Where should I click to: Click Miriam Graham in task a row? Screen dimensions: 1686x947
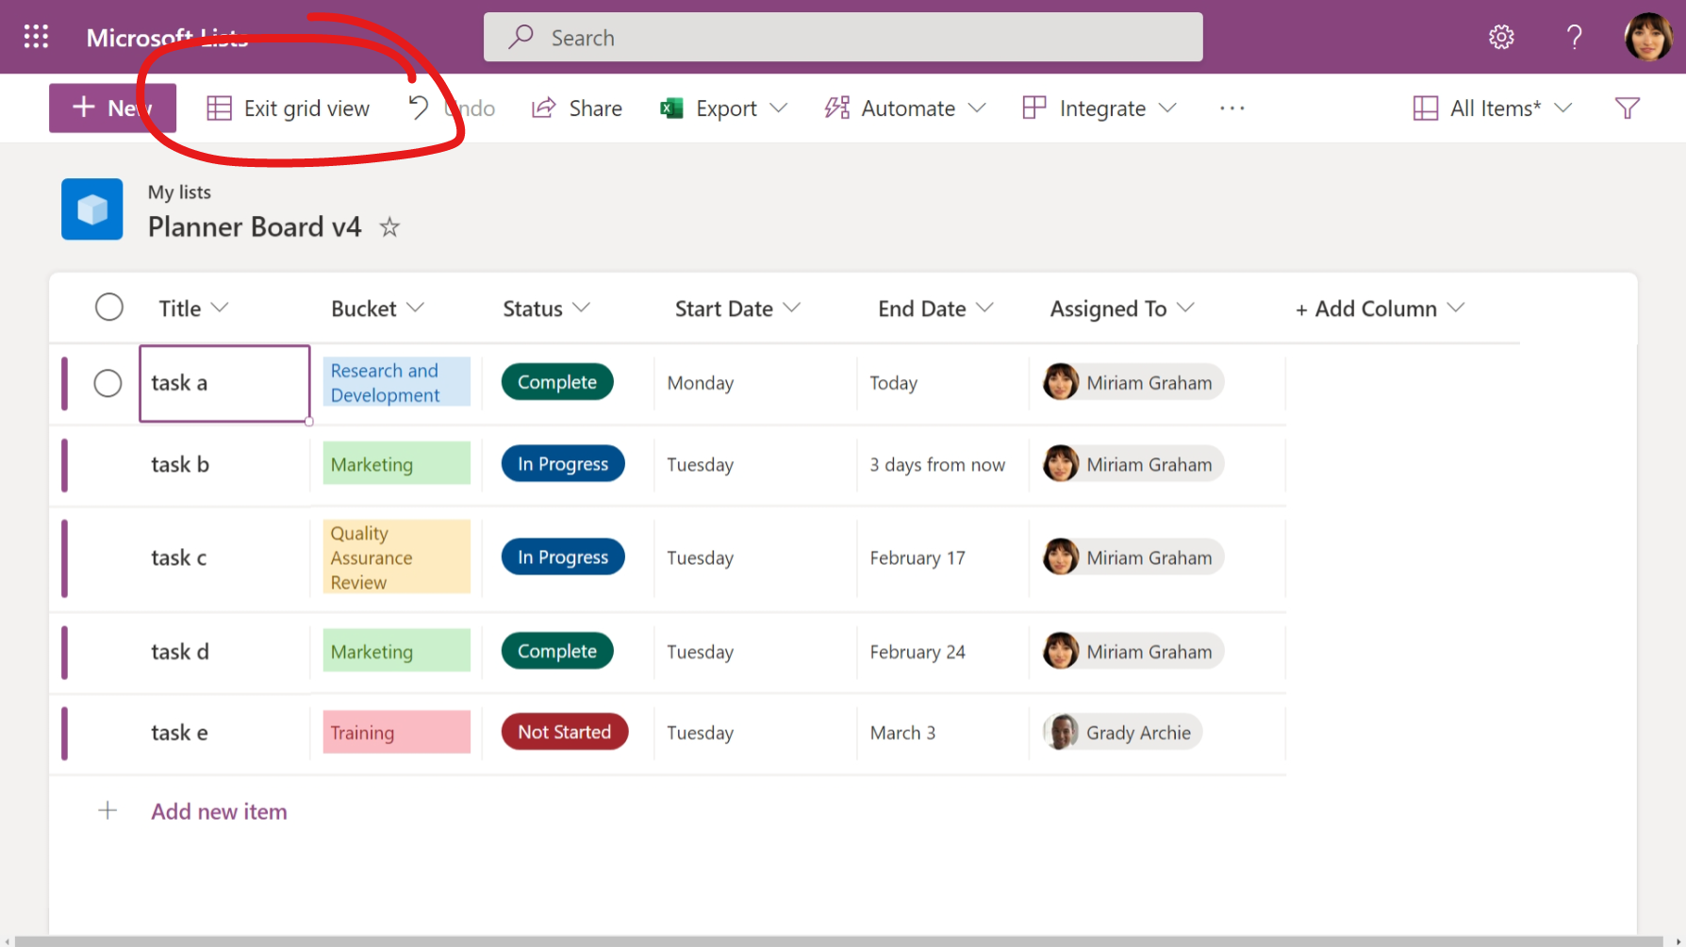(1132, 382)
